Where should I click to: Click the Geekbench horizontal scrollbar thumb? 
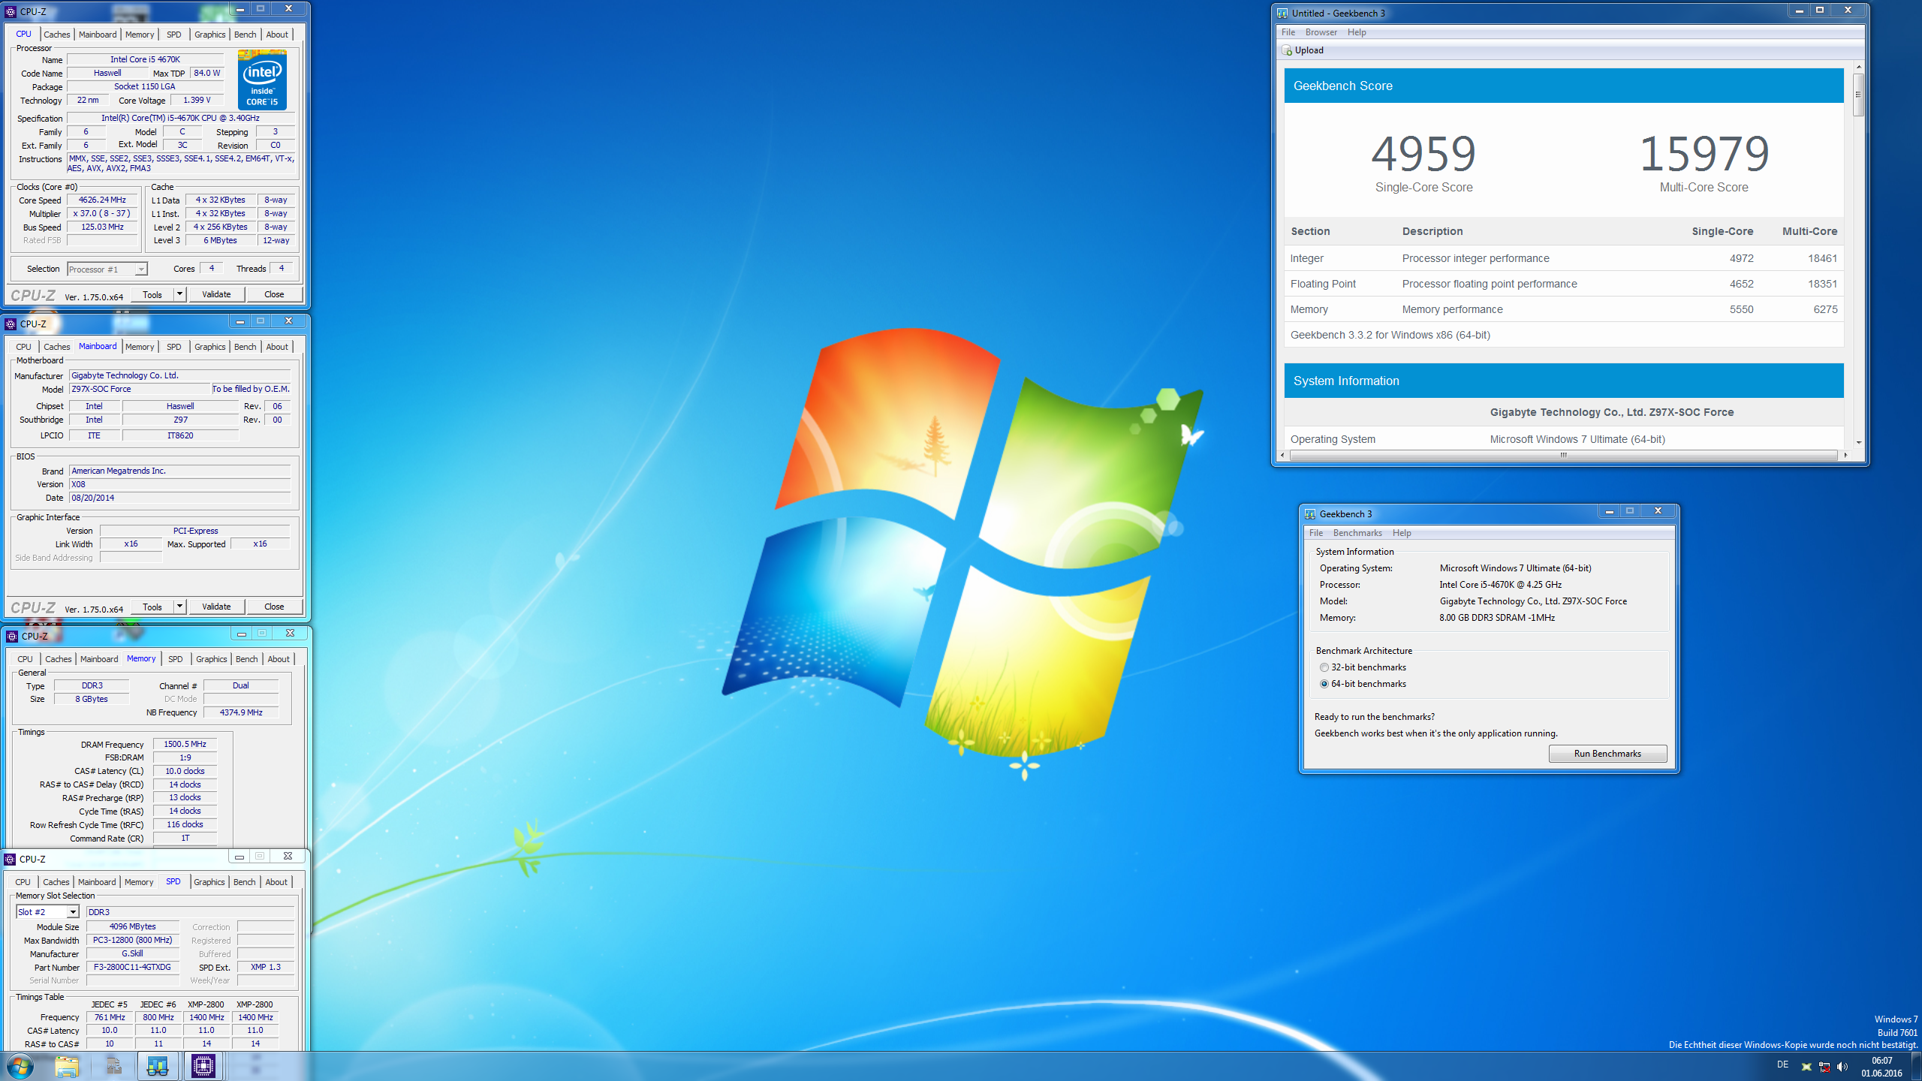(1563, 455)
